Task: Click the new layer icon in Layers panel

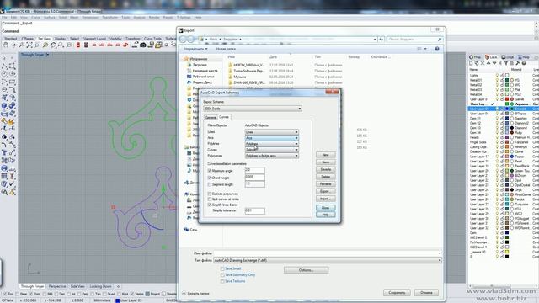Action: (472, 63)
